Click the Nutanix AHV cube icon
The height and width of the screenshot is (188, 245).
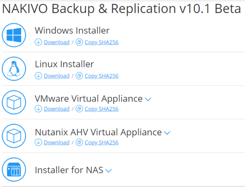pyautogui.click(x=14, y=136)
